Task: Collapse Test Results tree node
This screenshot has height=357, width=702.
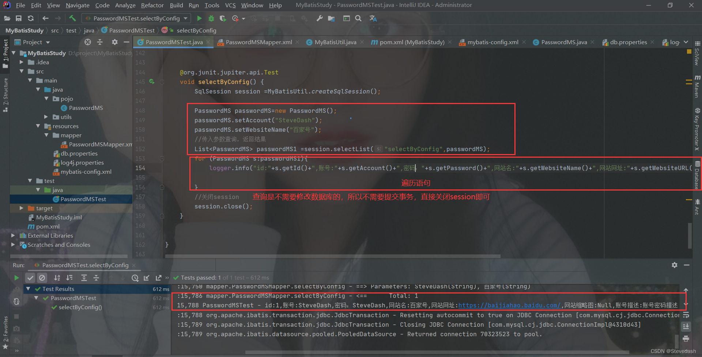Action: [28, 289]
